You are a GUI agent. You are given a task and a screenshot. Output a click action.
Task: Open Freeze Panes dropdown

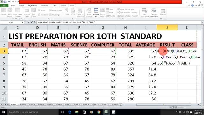click(x=103, y=13)
